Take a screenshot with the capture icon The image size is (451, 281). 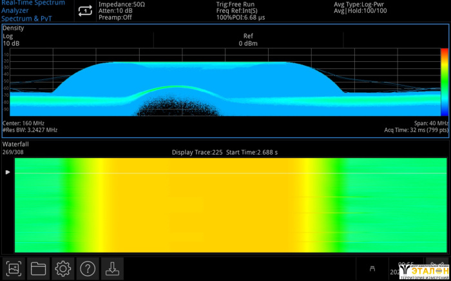(x=14, y=268)
